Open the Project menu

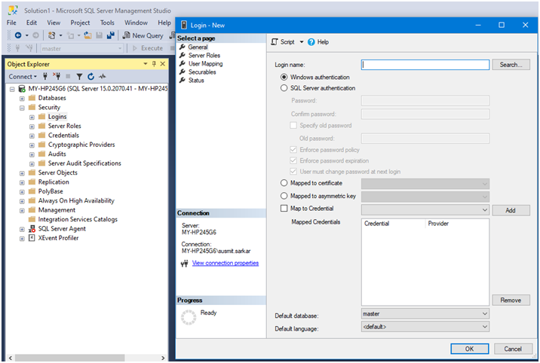[x=80, y=23]
